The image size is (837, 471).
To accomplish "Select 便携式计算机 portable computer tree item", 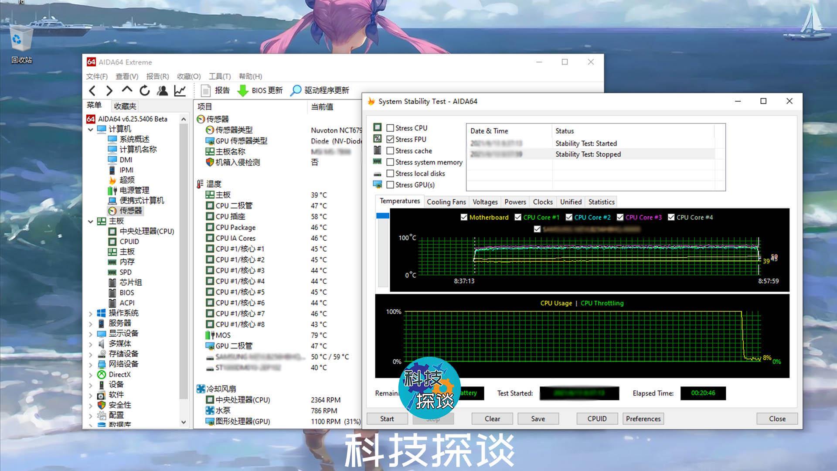I will 136,201.
